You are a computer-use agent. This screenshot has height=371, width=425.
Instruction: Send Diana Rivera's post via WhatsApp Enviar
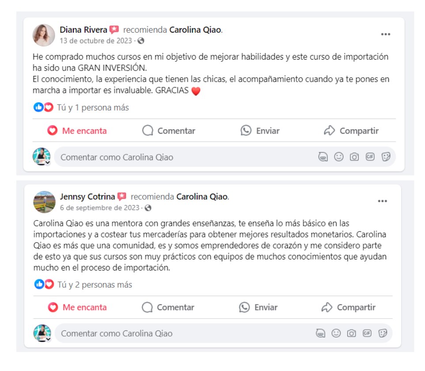(x=260, y=131)
